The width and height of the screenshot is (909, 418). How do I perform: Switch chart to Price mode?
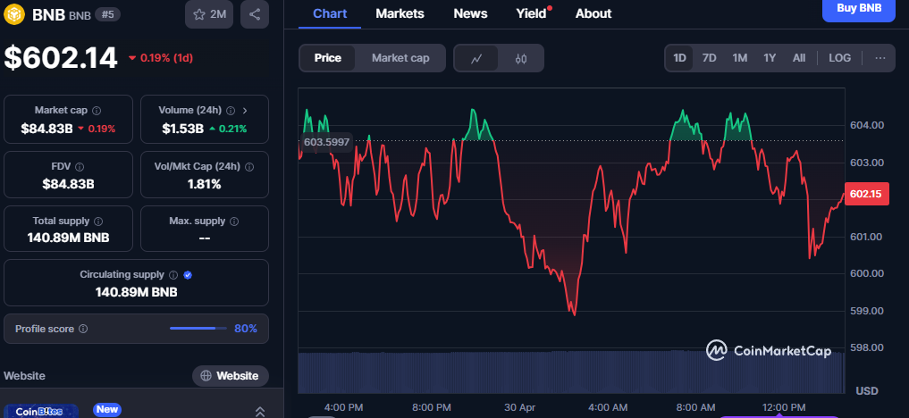(x=327, y=58)
